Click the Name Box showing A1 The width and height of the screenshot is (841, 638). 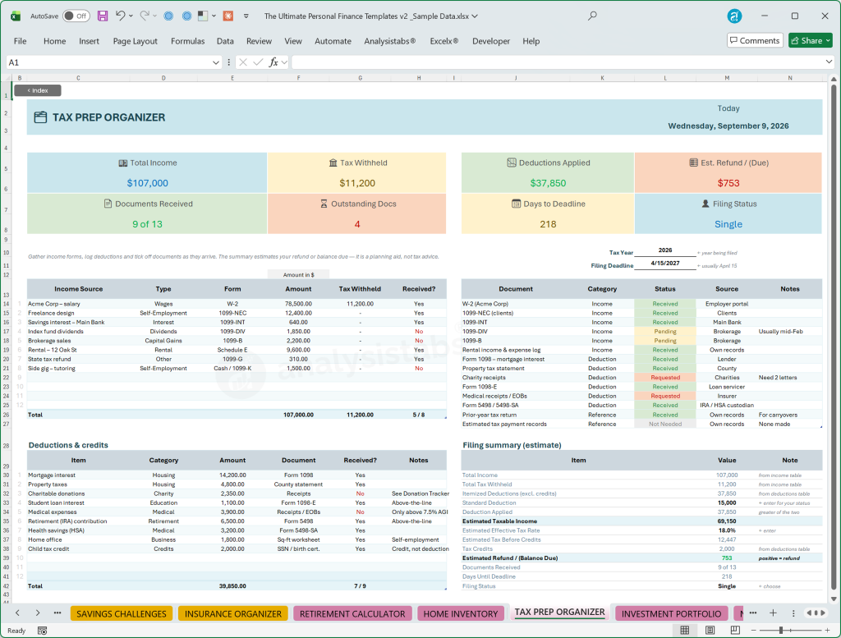pos(108,62)
